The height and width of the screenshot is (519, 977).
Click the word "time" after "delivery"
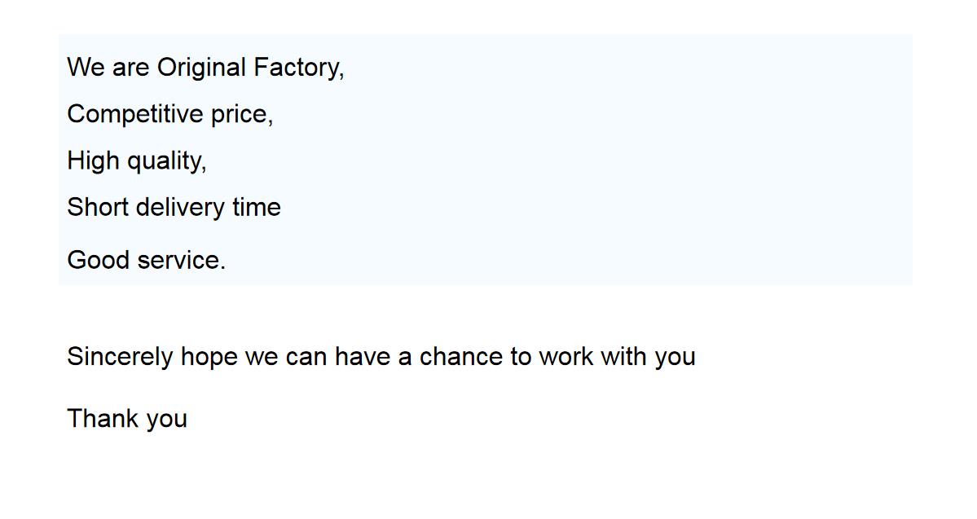click(256, 207)
